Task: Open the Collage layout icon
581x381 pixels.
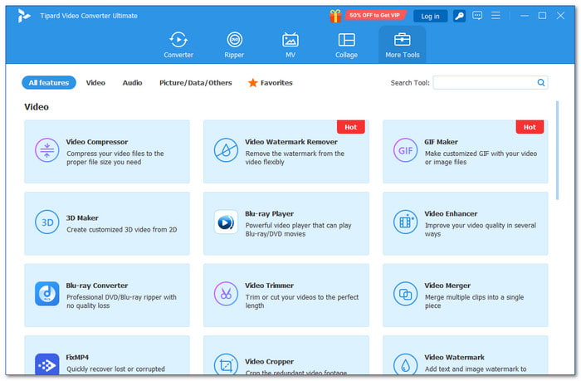Action: 346,40
